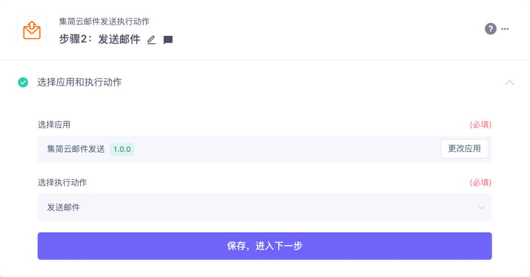Click the pencil icon to rename step
The width and height of the screenshot is (530, 277).
coord(152,40)
